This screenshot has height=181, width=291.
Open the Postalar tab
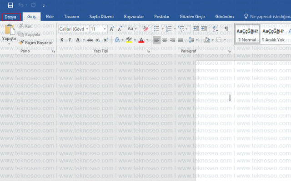(162, 17)
